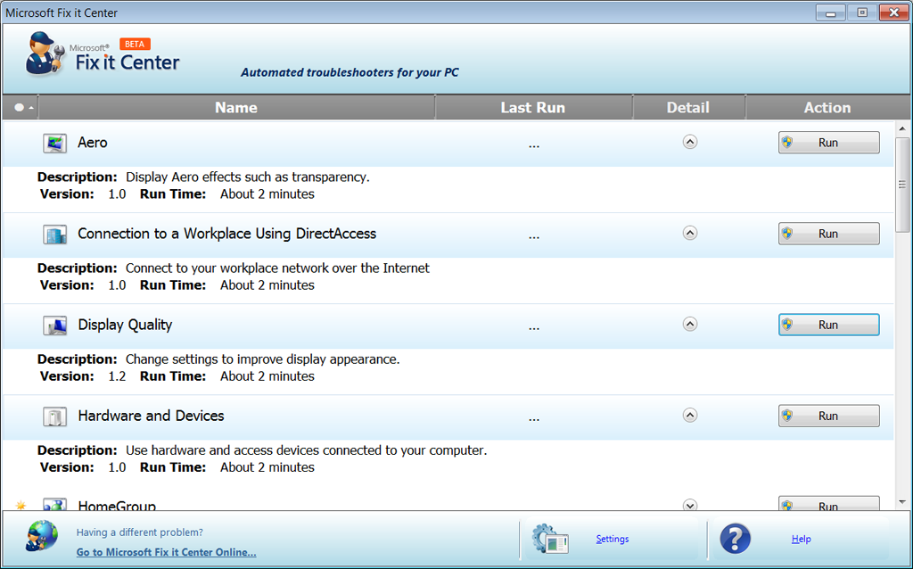The image size is (913, 569).
Task: Run the HomeGroup troubleshooter
Action: 829,504
